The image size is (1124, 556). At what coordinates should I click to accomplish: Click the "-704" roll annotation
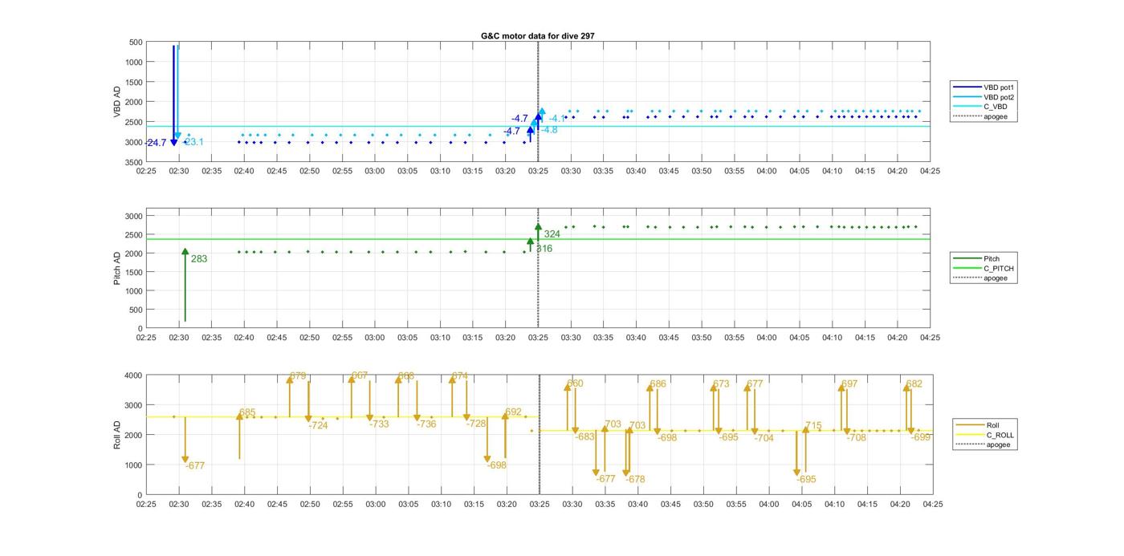pos(764,438)
